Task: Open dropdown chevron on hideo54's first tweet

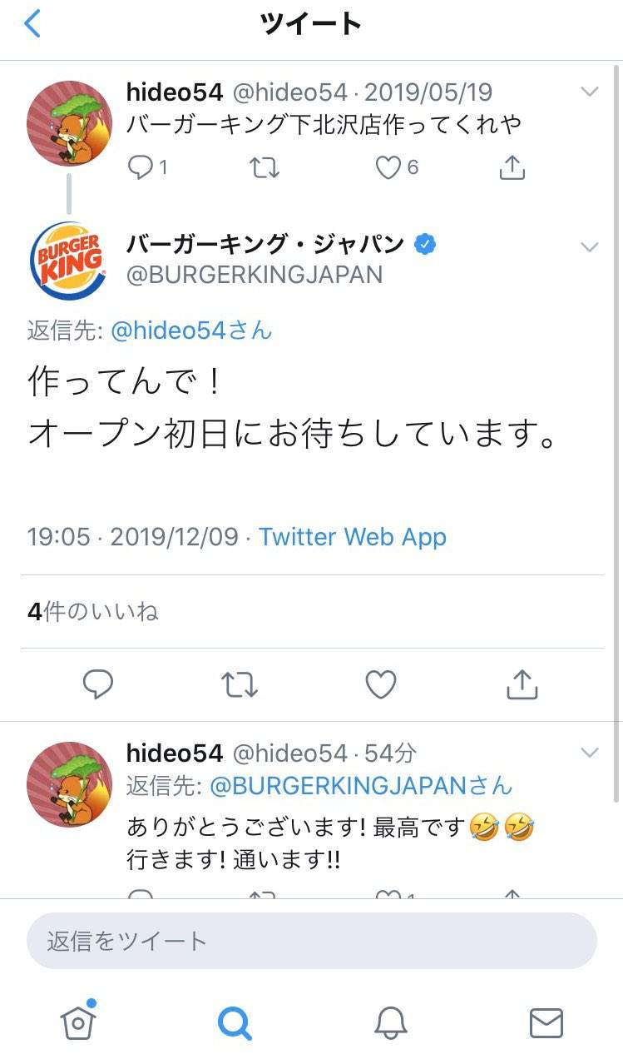Action: (590, 92)
